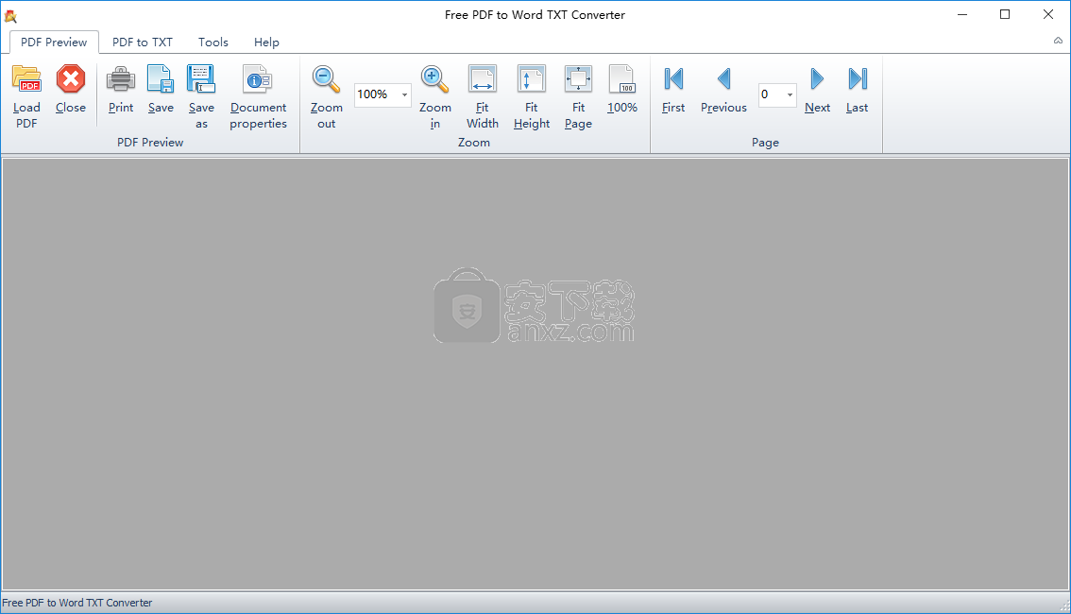Open Document properties
The width and height of the screenshot is (1071, 614).
258,96
